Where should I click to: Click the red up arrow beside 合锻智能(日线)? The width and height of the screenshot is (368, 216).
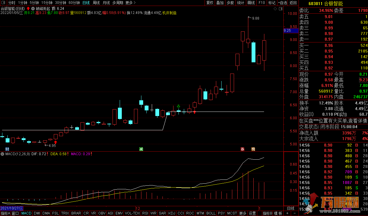point(28,9)
